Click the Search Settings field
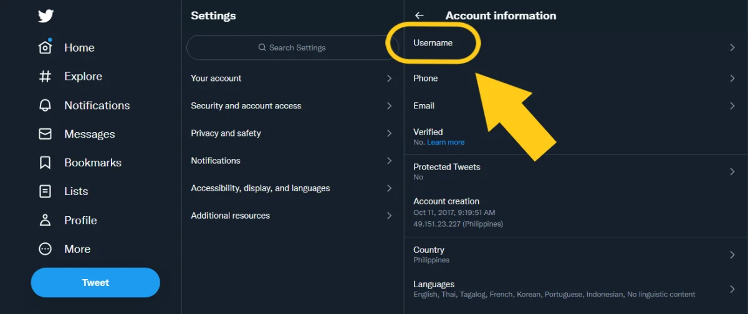The width and height of the screenshot is (748, 314). [292, 47]
